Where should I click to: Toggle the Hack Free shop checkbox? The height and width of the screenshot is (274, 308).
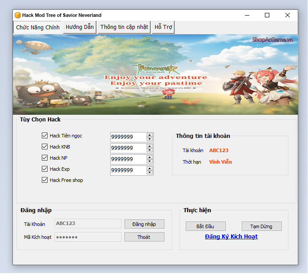44,180
